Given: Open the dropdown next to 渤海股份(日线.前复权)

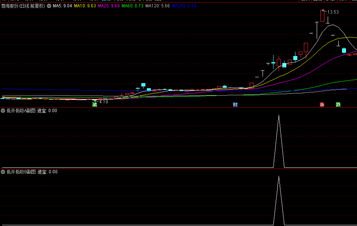Looking at the screenshot, I should pyautogui.click(x=49, y=6).
